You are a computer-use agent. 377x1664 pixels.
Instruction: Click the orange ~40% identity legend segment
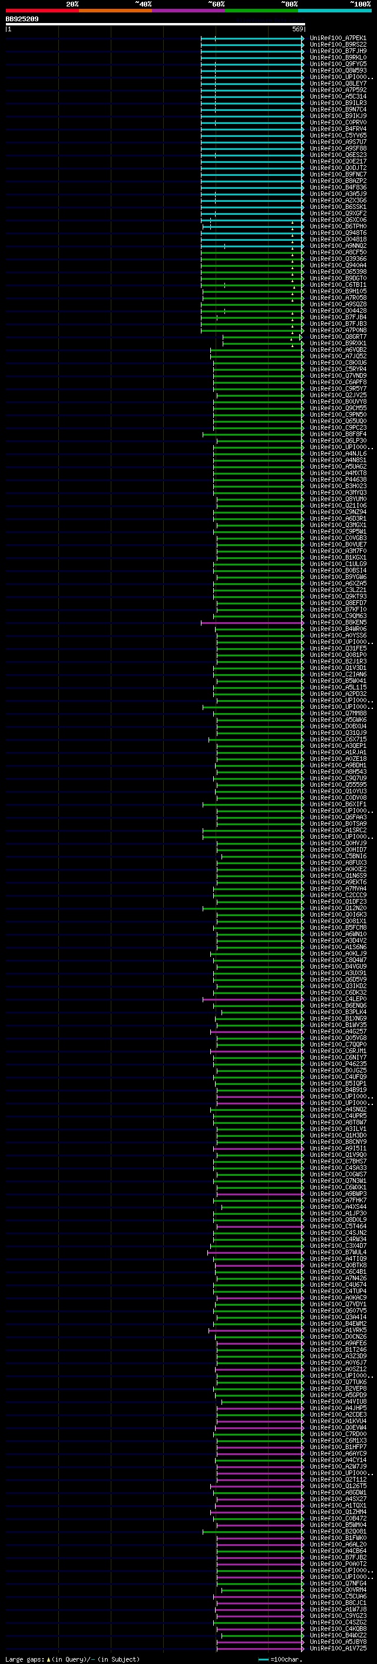[115, 11]
